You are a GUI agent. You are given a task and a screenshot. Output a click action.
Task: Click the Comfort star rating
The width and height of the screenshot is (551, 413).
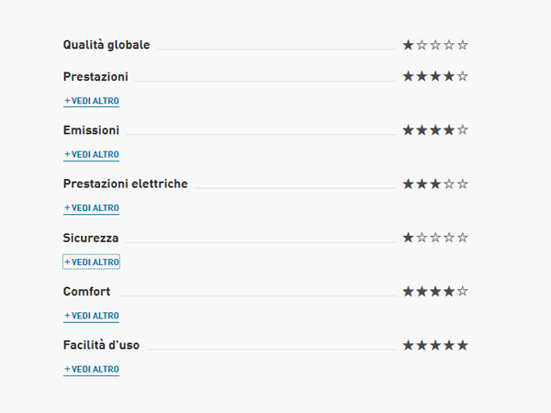[435, 292]
